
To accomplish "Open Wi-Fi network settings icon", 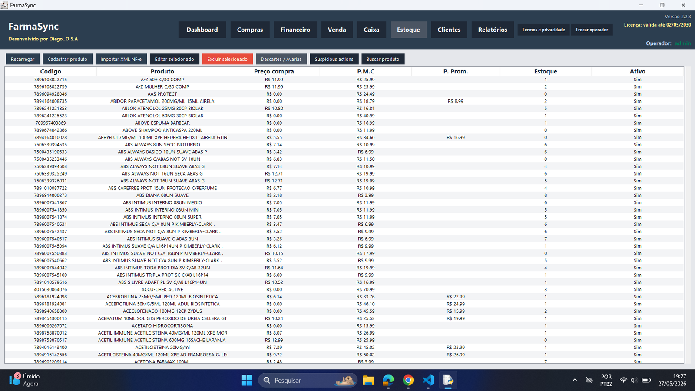I will click(623, 380).
